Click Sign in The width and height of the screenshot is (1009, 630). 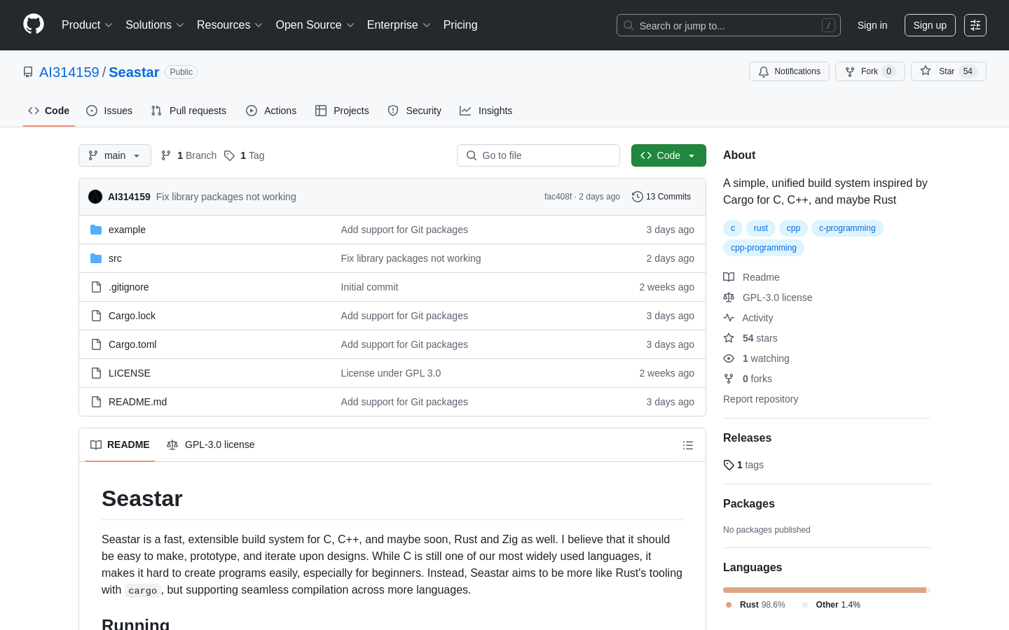[x=872, y=25]
